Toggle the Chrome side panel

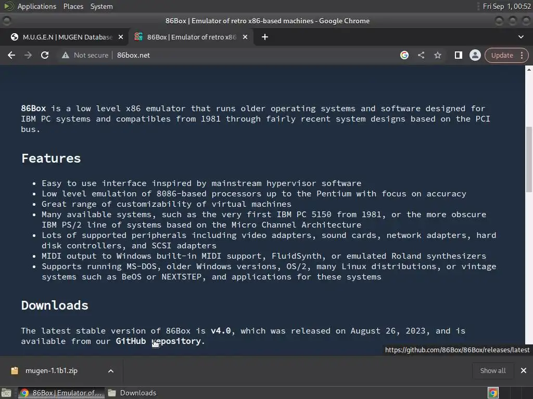[458, 55]
